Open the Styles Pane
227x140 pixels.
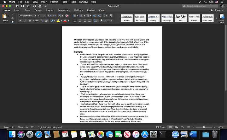[x=222, y=19]
